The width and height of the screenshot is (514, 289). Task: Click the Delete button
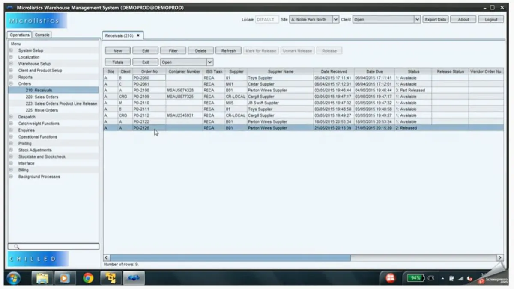tap(201, 51)
